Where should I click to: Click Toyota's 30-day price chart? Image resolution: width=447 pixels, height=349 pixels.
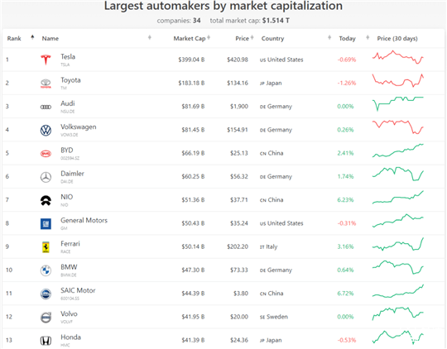[x=398, y=80]
